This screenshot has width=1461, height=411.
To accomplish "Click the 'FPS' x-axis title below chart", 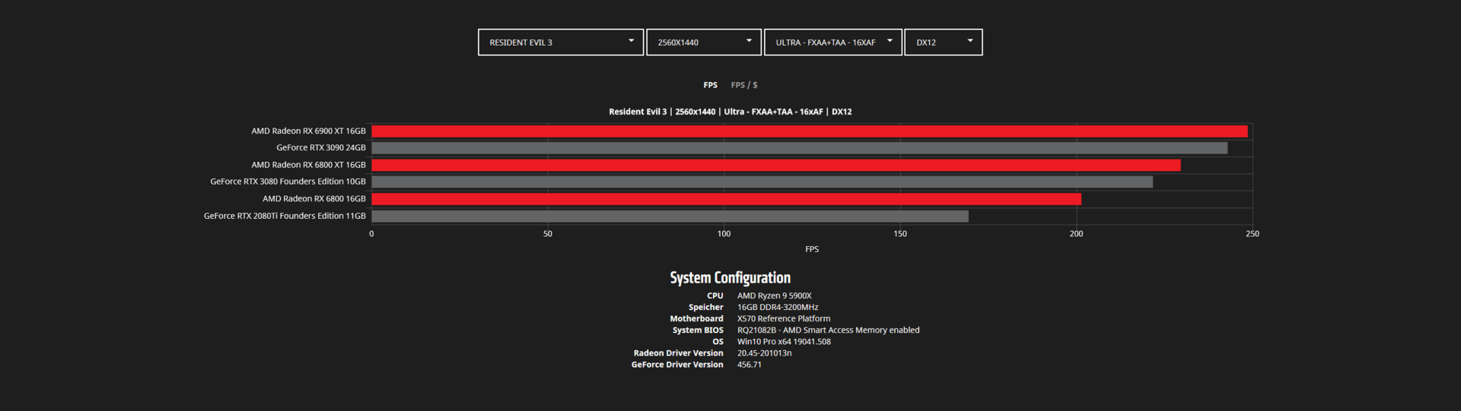I will point(812,249).
